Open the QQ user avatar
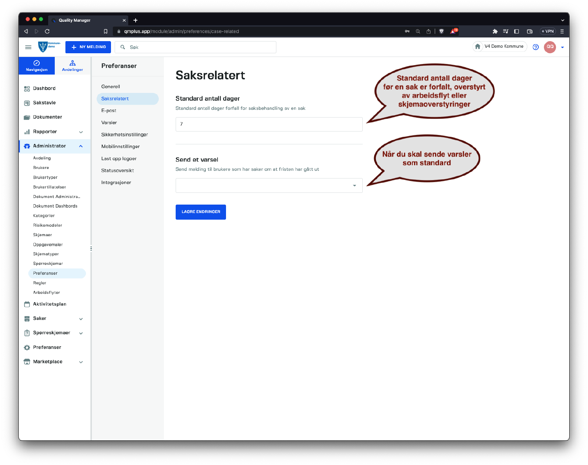The image size is (588, 465). tap(550, 47)
